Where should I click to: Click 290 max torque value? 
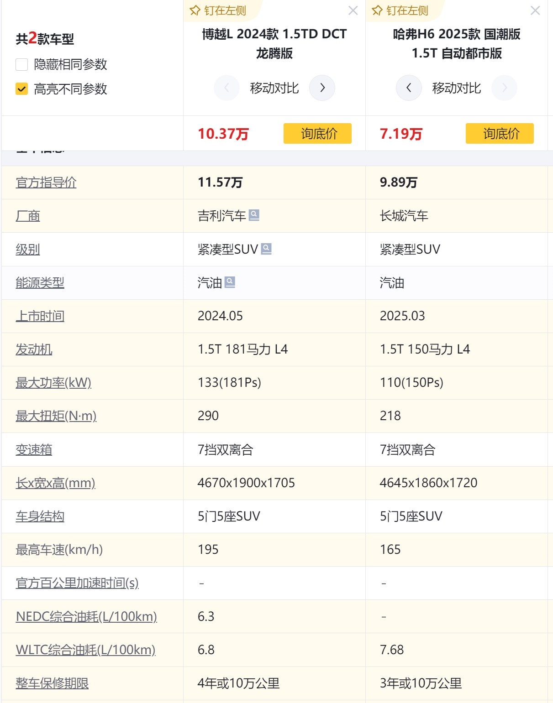208,416
